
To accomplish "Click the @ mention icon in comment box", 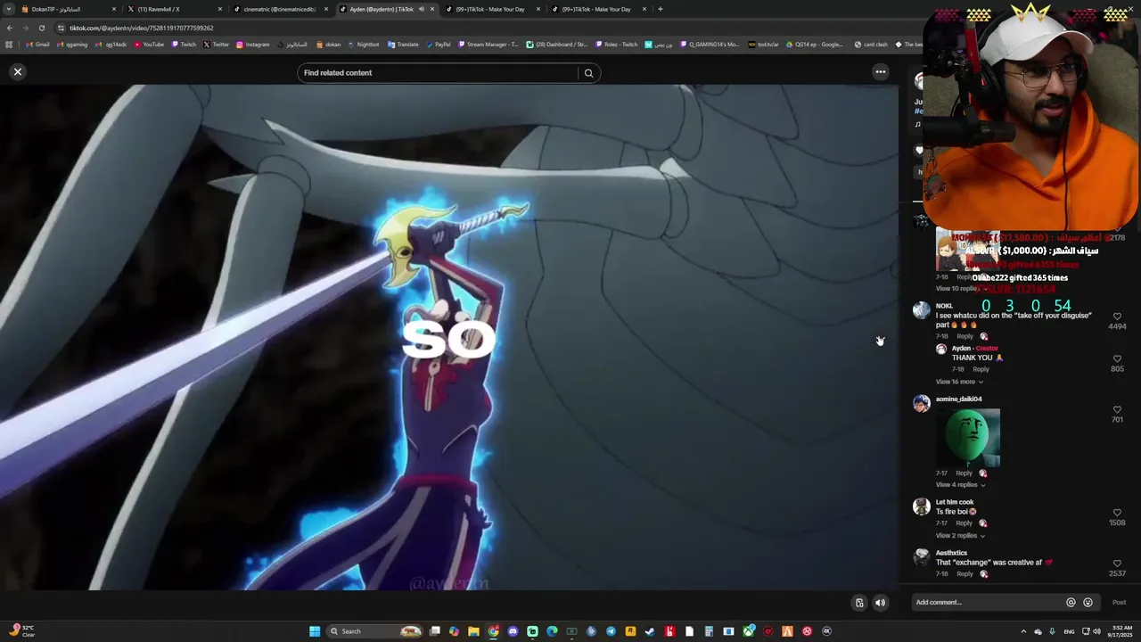I will click(1071, 603).
